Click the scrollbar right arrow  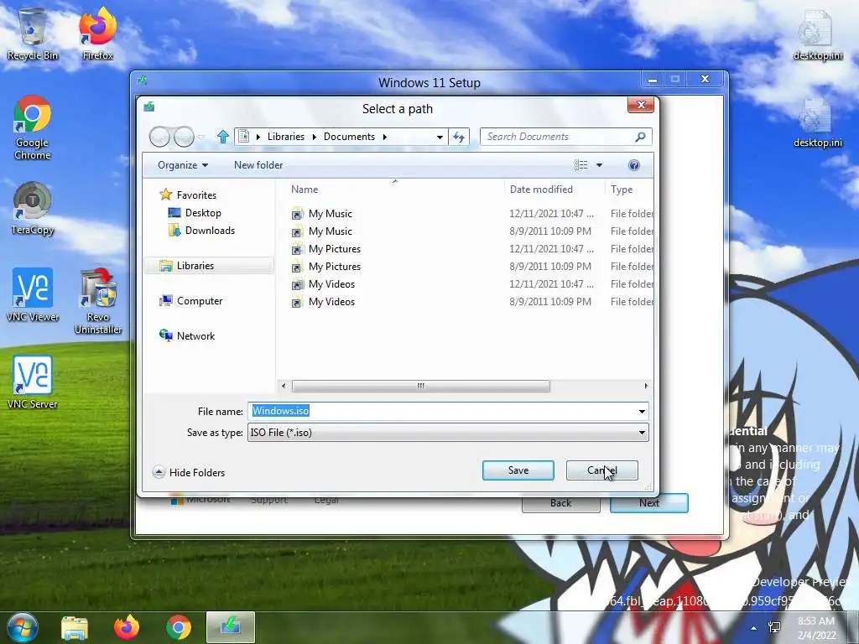click(x=647, y=386)
